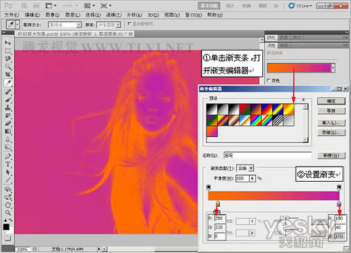Open the gradient presets flyout menu arrow

303,100
